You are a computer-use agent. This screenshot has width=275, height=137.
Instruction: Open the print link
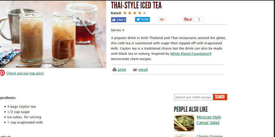coord(122,70)
